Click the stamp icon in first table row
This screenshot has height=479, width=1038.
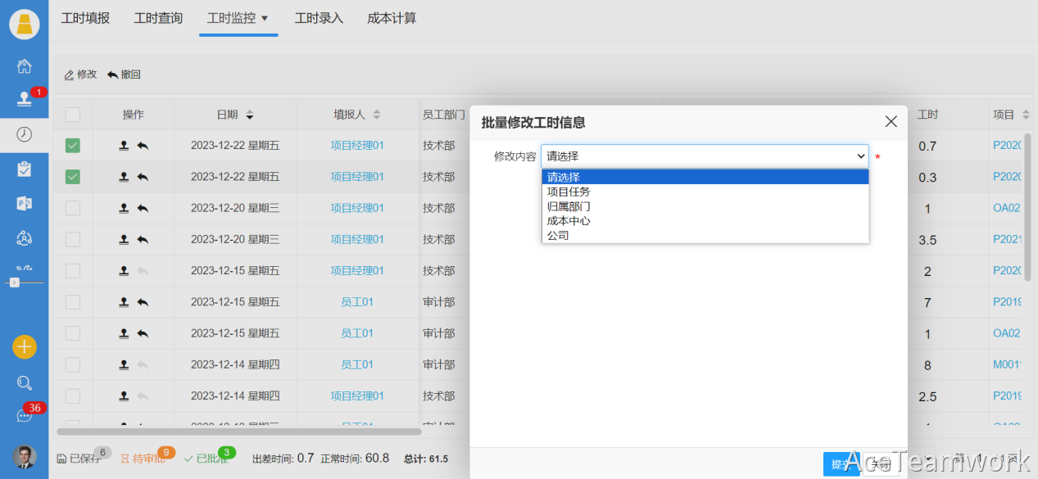124,146
